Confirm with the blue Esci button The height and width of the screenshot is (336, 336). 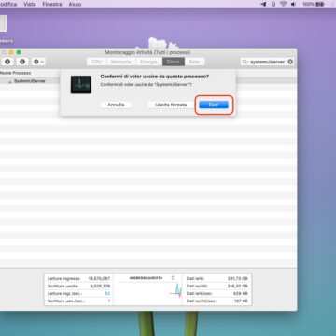214,105
